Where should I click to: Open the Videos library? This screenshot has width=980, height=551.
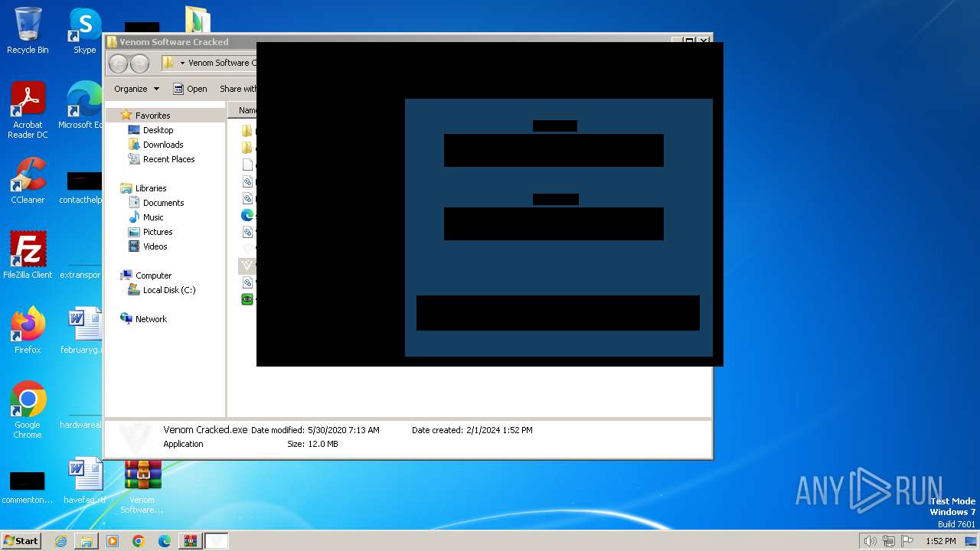click(x=155, y=246)
